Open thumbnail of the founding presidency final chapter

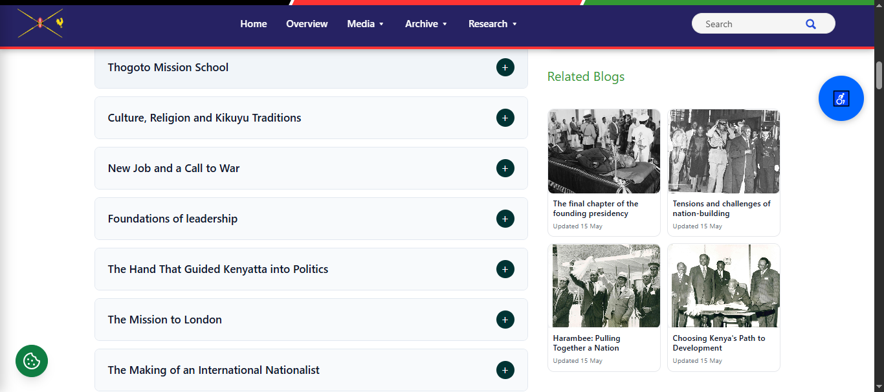tap(604, 151)
